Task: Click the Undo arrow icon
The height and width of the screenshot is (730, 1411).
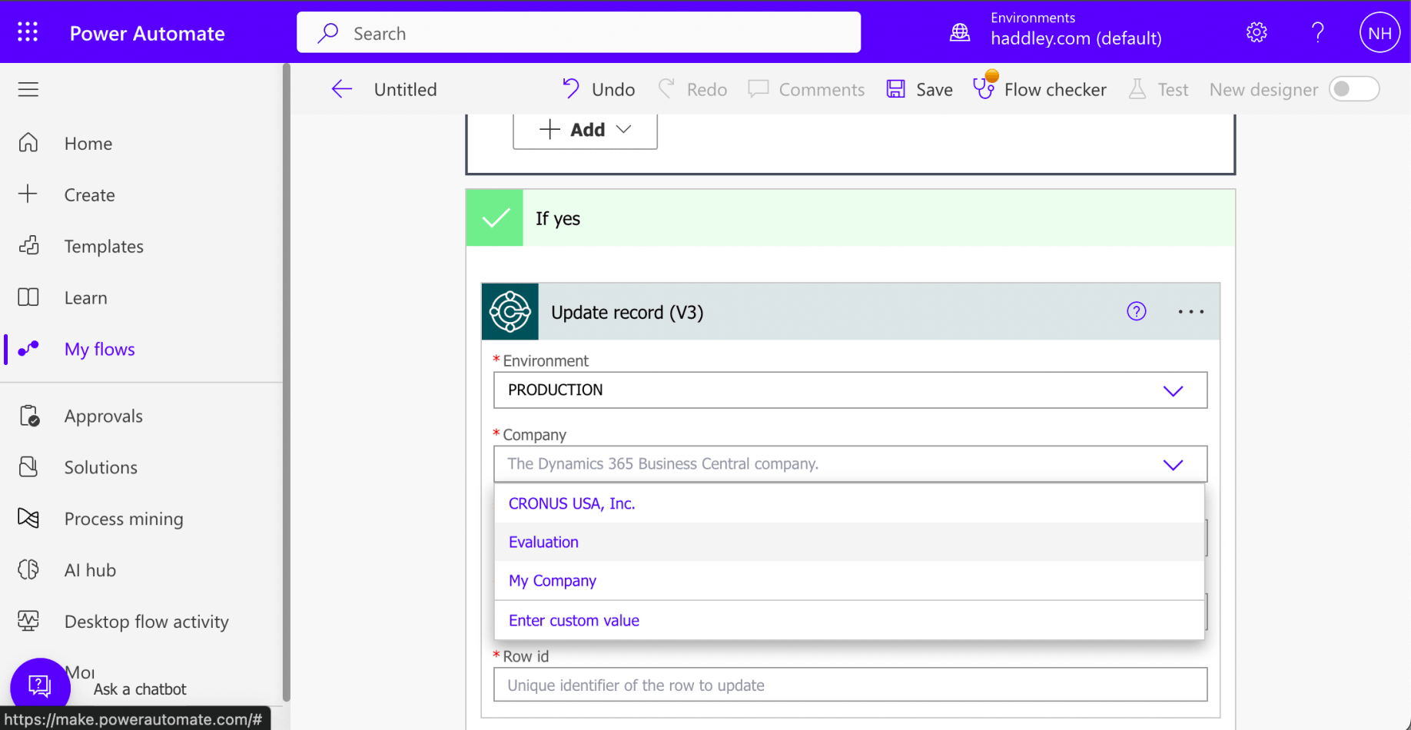Action: click(570, 89)
